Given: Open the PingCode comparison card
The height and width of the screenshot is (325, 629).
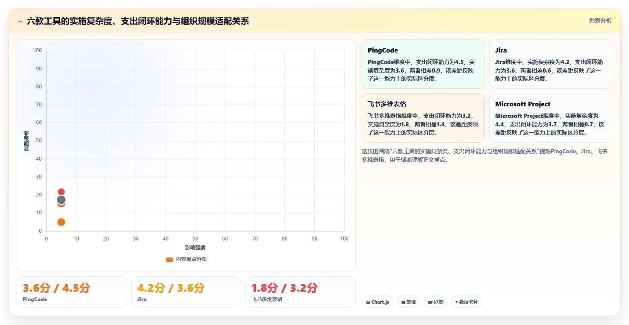Looking at the screenshot, I should click(x=423, y=64).
